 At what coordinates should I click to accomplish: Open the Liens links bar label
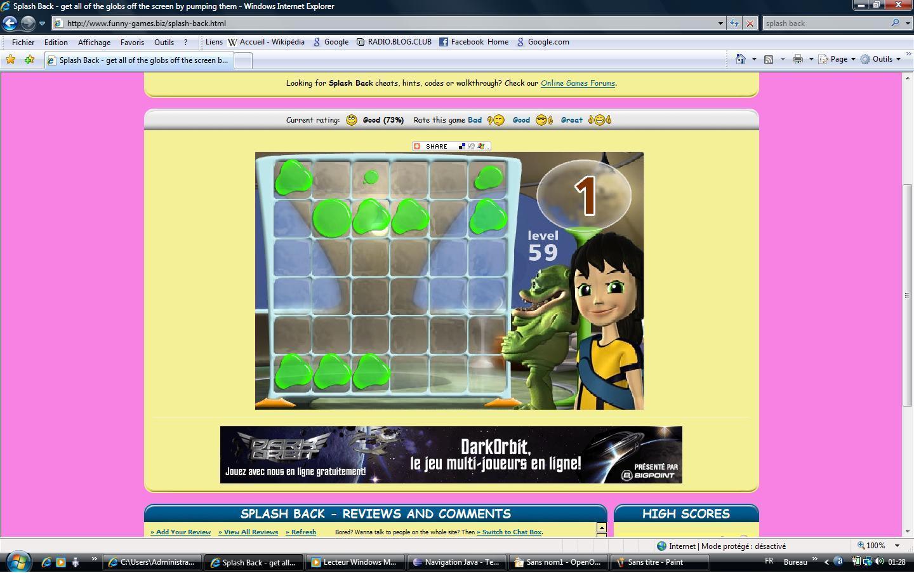214,42
